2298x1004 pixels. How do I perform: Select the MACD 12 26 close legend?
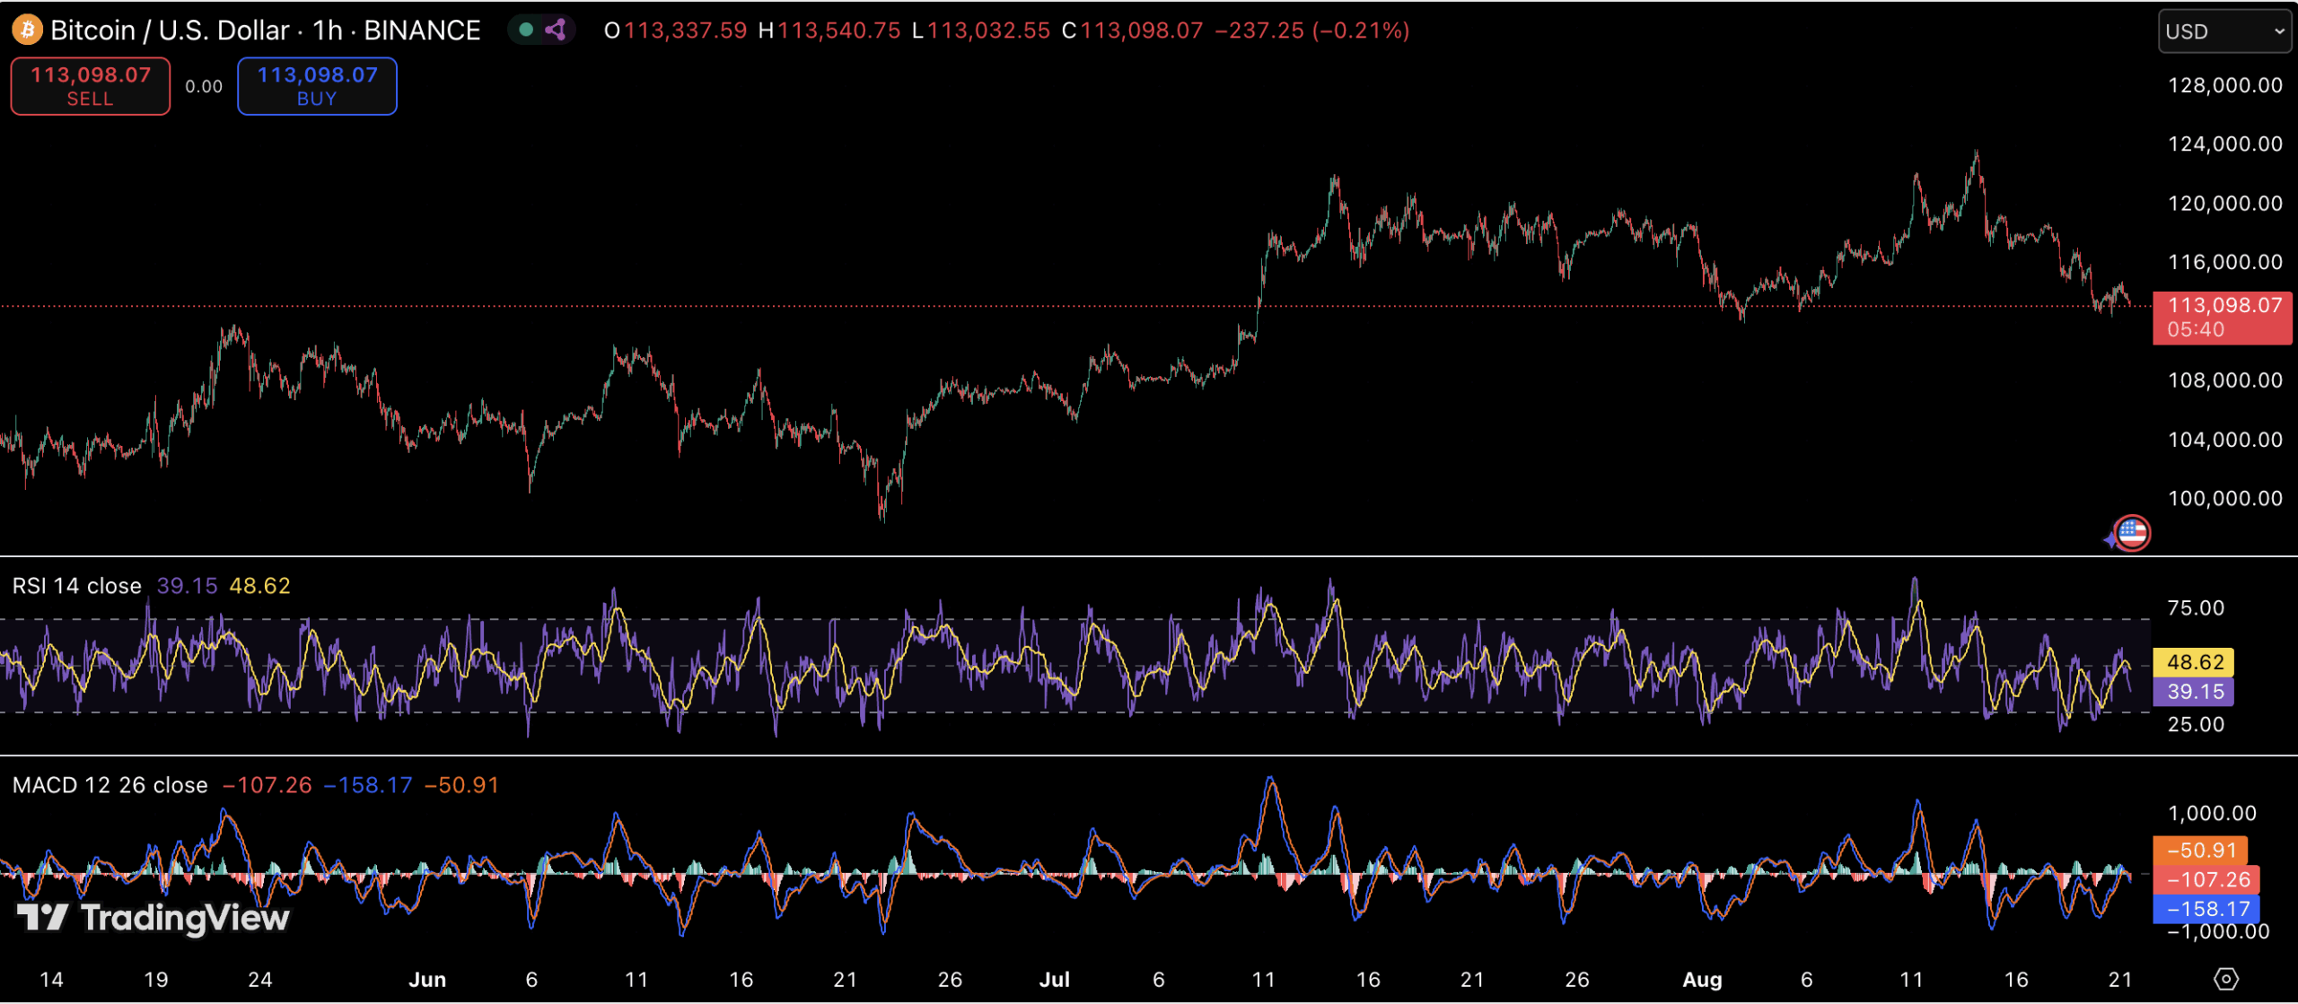(110, 785)
